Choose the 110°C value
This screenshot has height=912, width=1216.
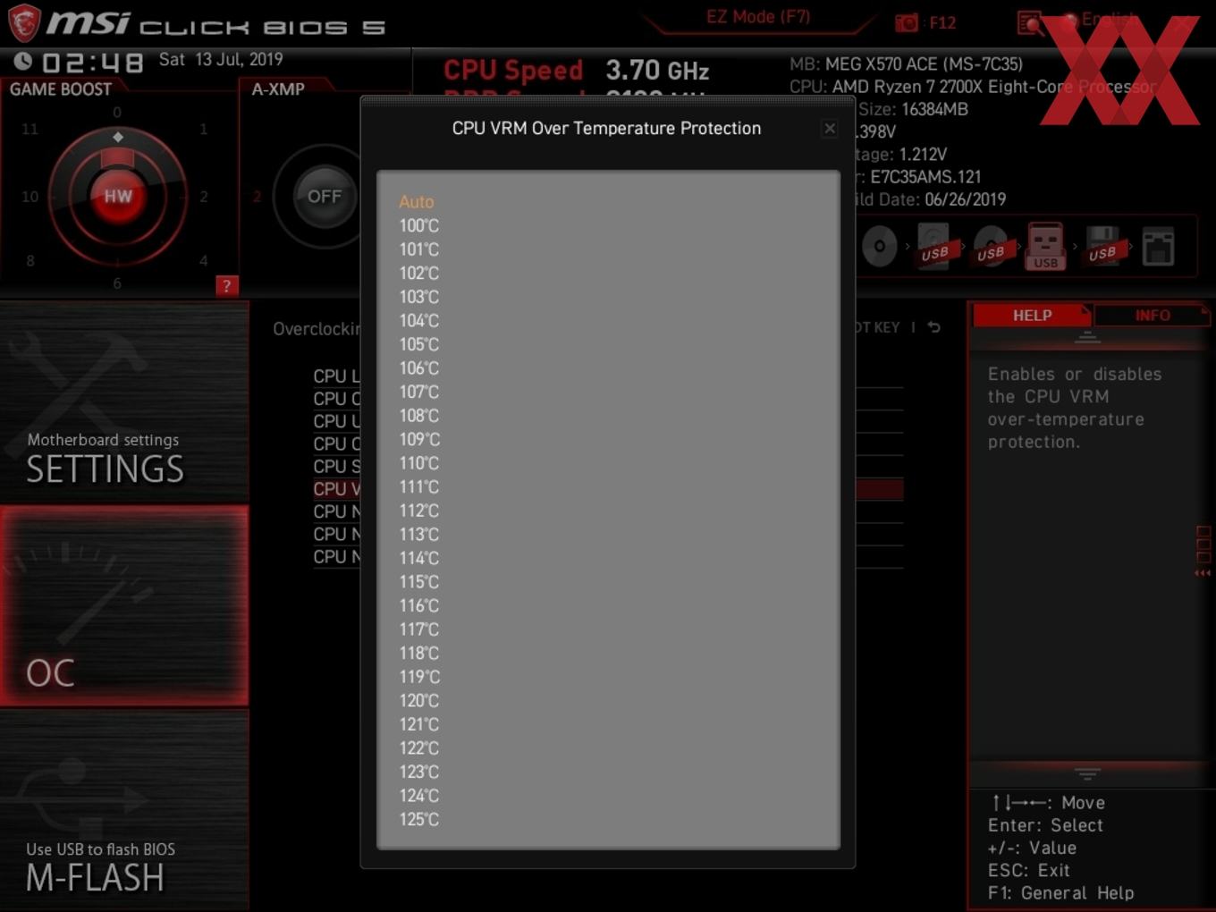coord(419,463)
